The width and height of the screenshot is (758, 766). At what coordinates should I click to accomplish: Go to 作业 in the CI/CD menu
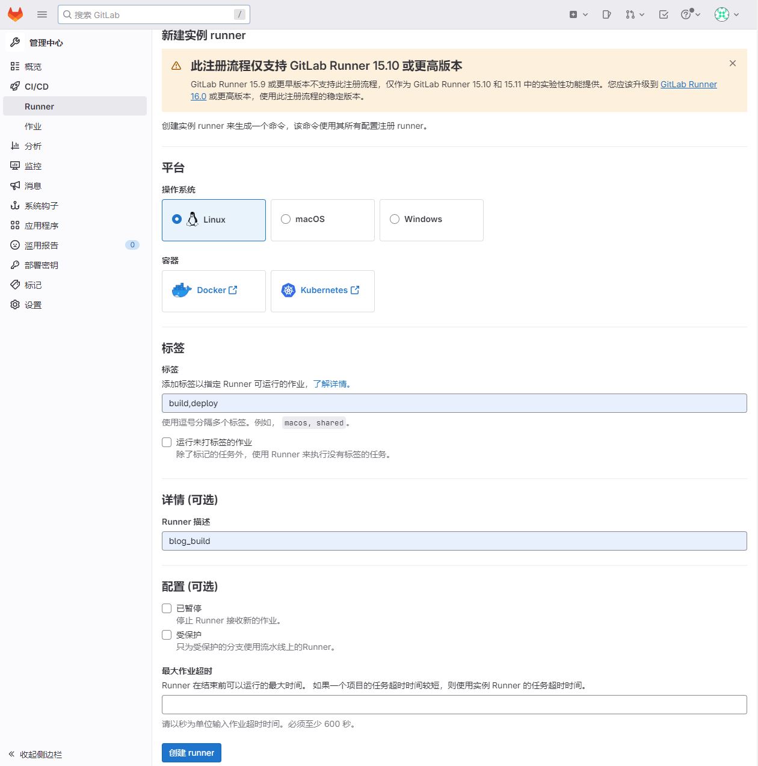33,126
